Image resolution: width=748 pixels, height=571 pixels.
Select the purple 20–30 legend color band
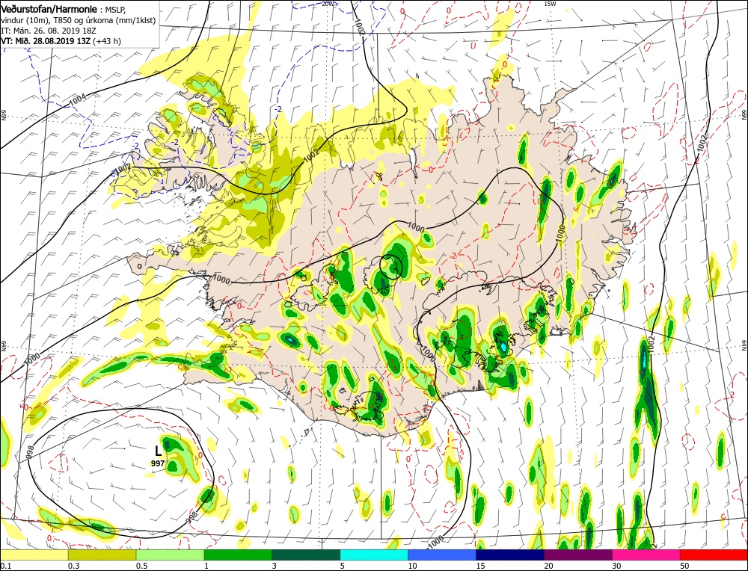point(577,555)
